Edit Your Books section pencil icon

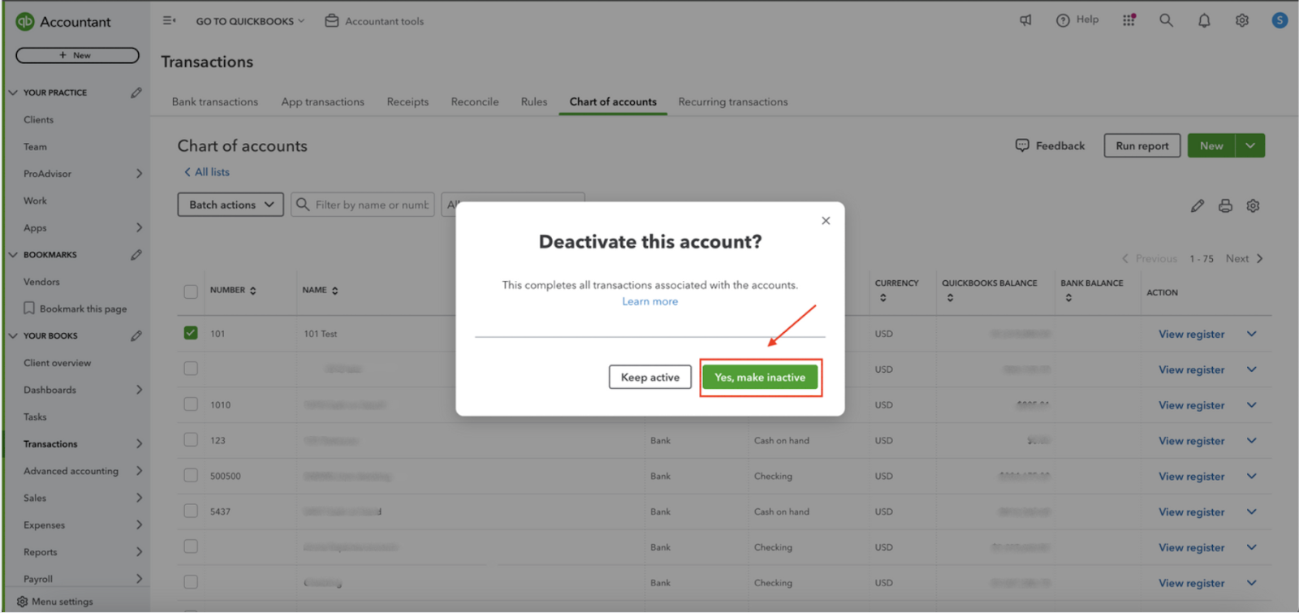coord(136,335)
